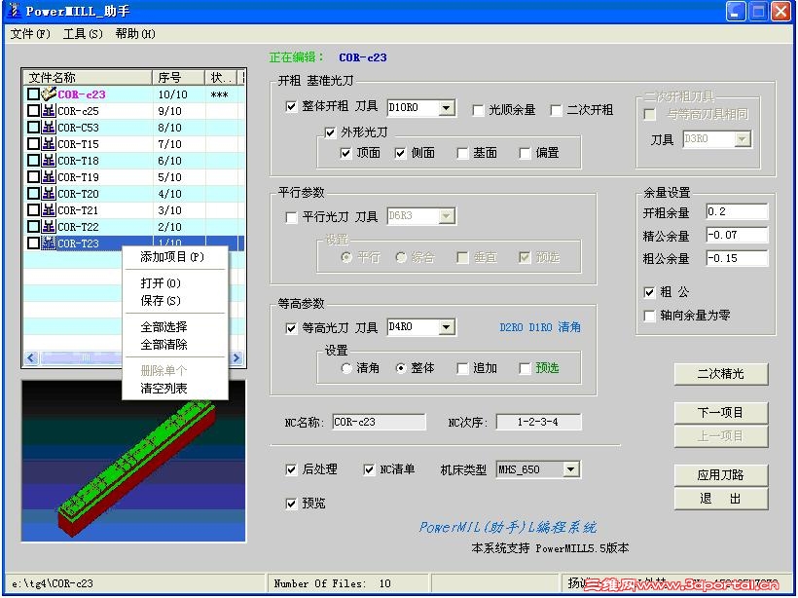Click the 开粗余量 input field
The height and width of the screenshot is (598, 798).
pyautogui.click(x=737, y=212)
